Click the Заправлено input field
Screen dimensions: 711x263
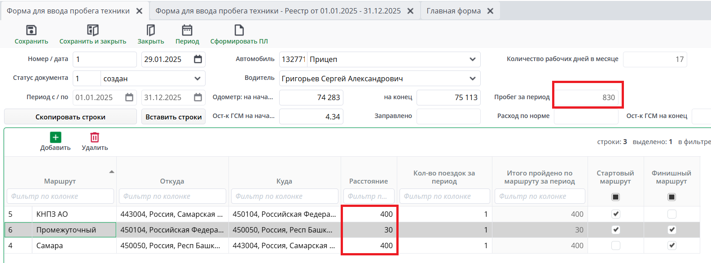[448, 116]
